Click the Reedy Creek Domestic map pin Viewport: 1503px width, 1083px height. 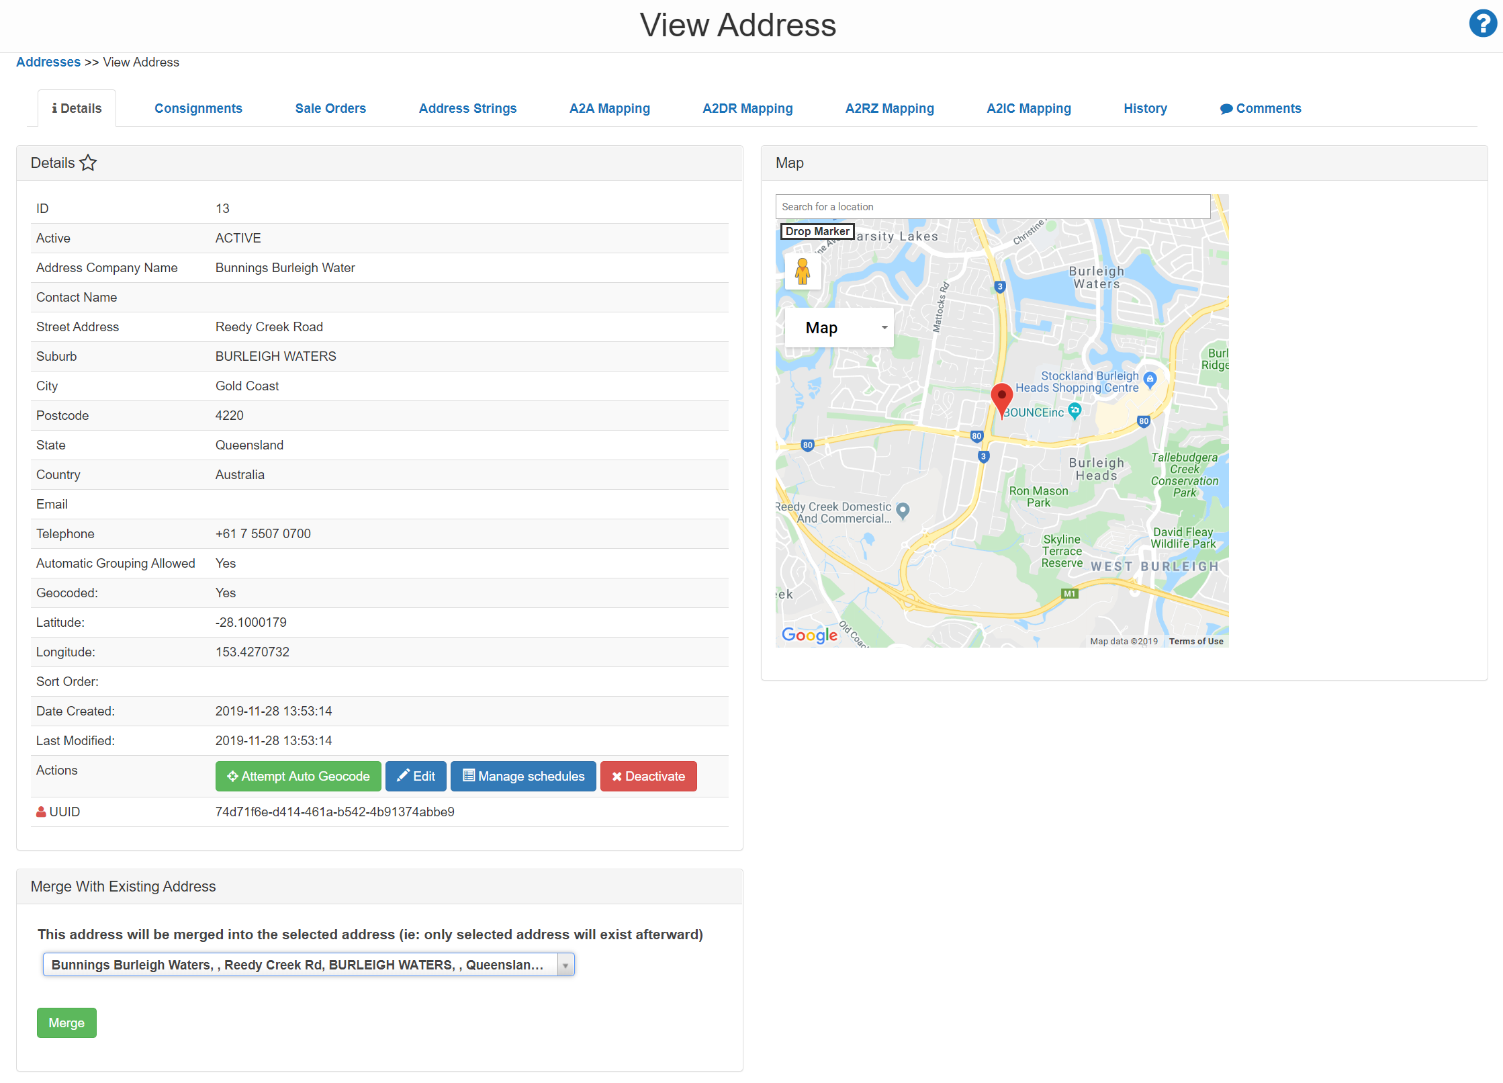tap(903, 511)
